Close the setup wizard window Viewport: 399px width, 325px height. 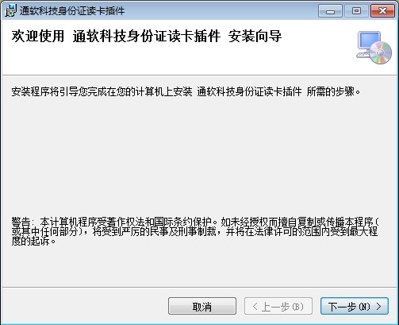(x=382, y=11)
